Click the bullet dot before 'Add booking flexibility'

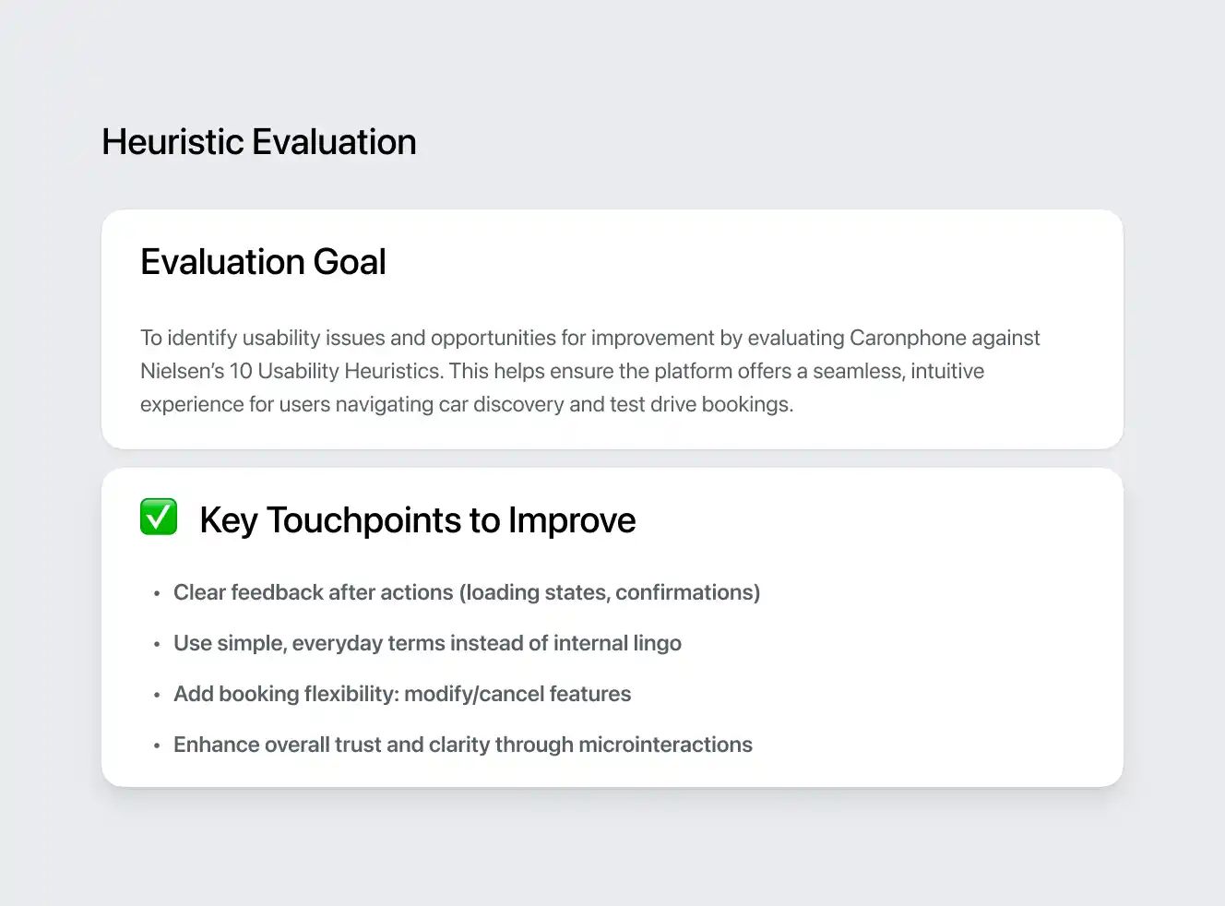click(x=157, y=695)
